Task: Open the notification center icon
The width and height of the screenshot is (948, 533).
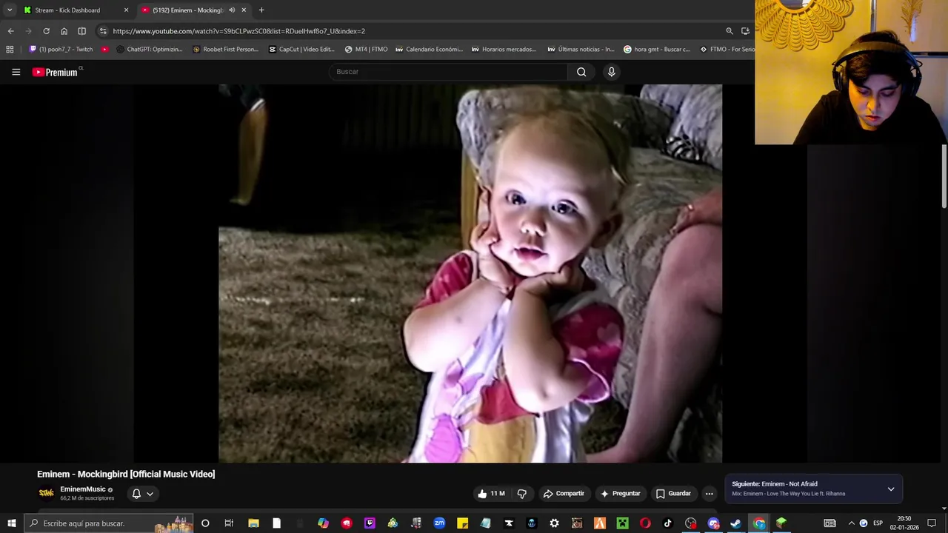Action: pos(932,523)
